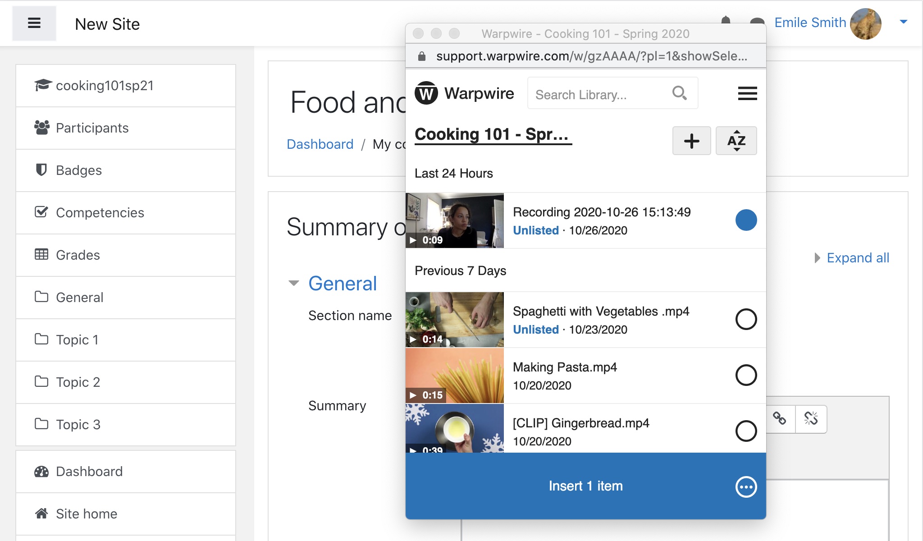Collapse the General section
The image size is (923, 541).
click(x=294, y=283)
